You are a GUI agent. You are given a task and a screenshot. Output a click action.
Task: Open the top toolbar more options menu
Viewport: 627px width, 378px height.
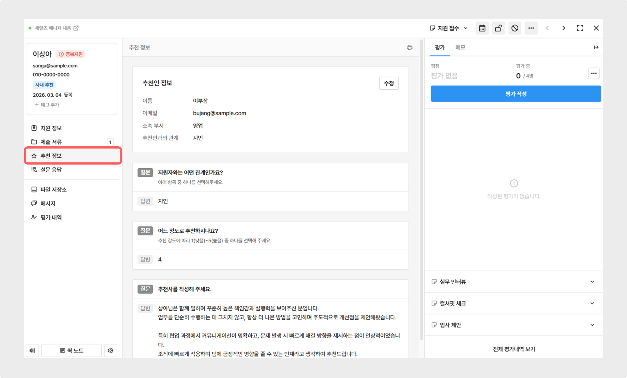(x=531, y=28)
